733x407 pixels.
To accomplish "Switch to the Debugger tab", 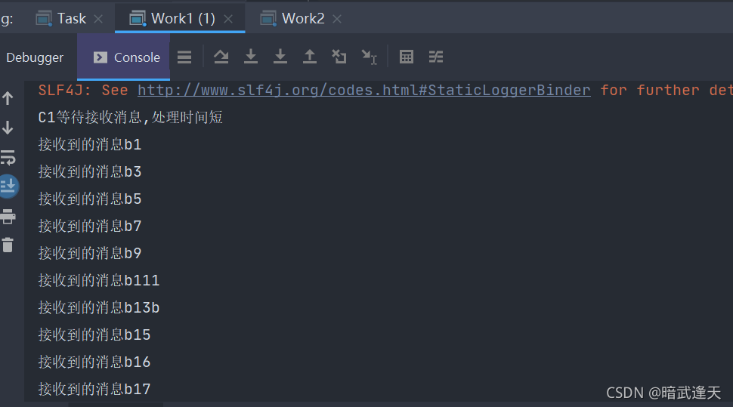I will (35, 57).
